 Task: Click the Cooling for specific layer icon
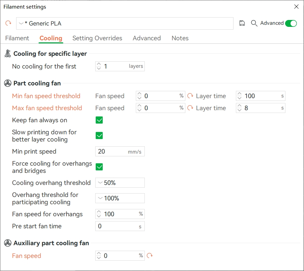click(8, 54)
